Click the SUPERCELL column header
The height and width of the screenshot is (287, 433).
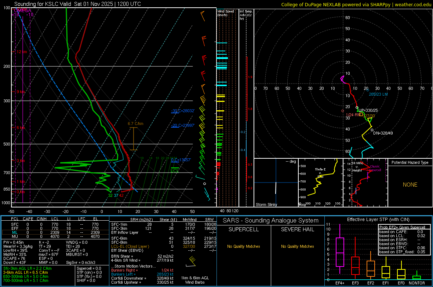(x=244, y=229)
